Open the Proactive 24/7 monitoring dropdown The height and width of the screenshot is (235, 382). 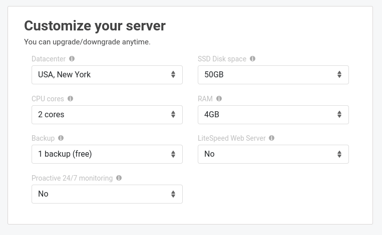(107, 194)
